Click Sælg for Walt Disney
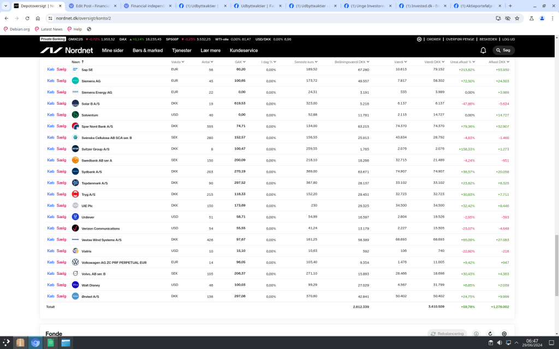559x349 pixels. (x=61, y=285)
